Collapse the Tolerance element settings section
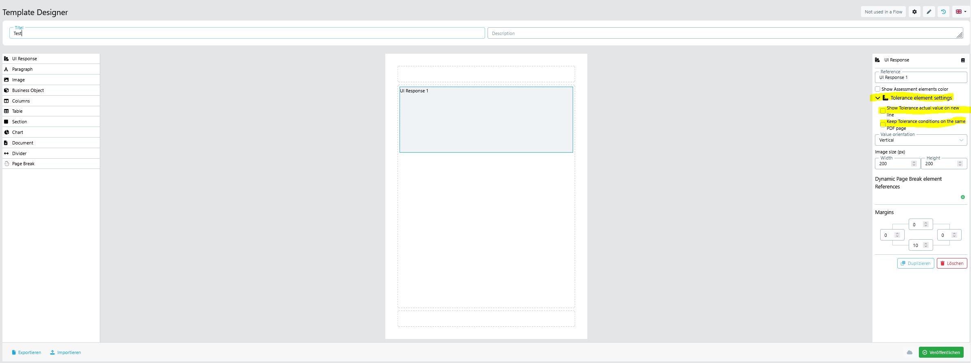971x363 pixels. tap(878, 98)
